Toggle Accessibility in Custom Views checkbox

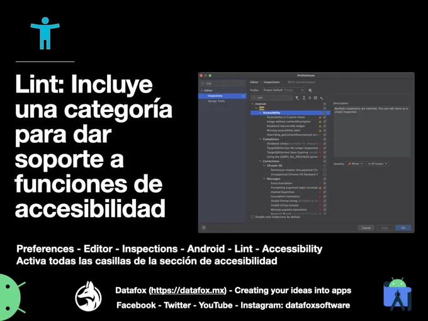[x=325, y=117]
